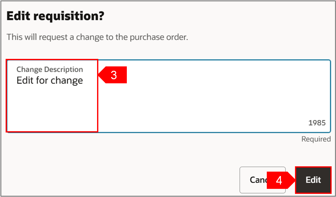The height and width of the screenshot is (197, 336).
Task: Click the 'Change Description' field label
Action: pos(49,70)
